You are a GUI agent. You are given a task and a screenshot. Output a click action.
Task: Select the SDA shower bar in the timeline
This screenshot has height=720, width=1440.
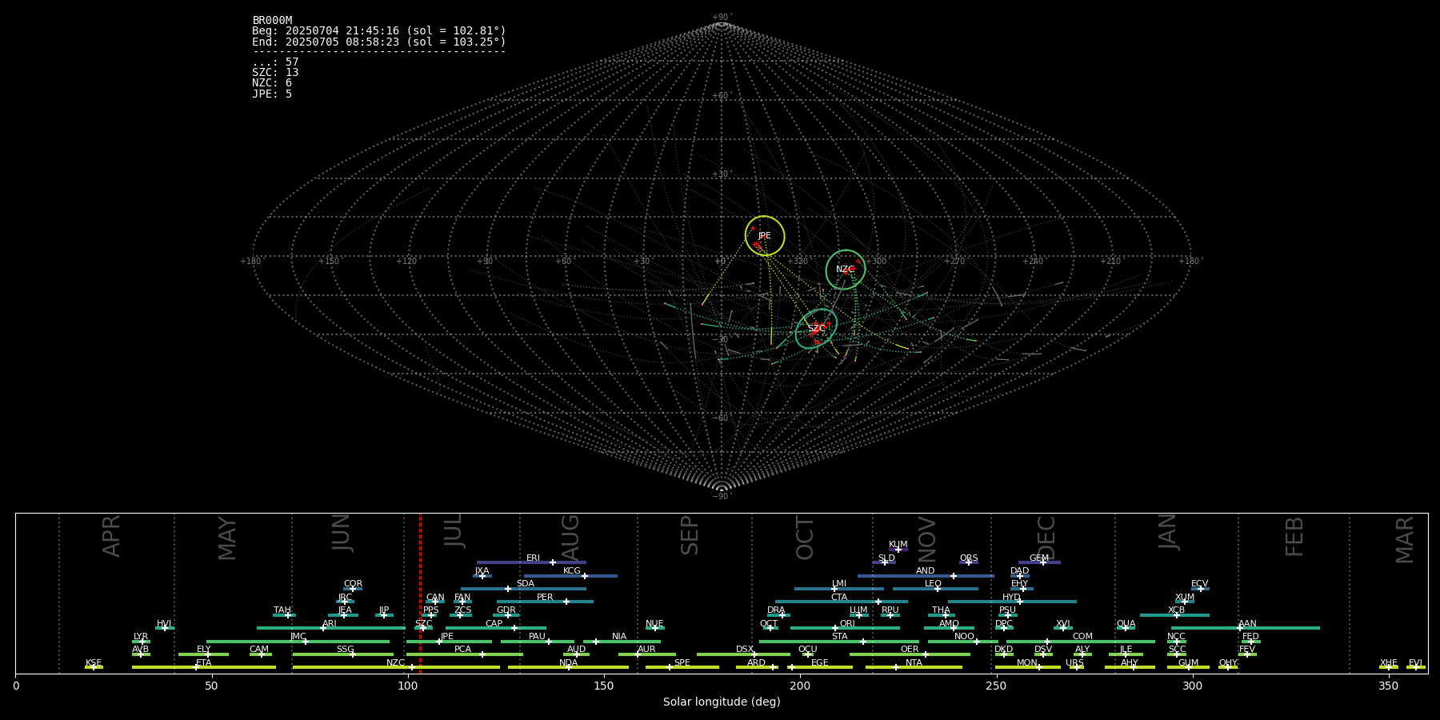click(x=523, y=589)
